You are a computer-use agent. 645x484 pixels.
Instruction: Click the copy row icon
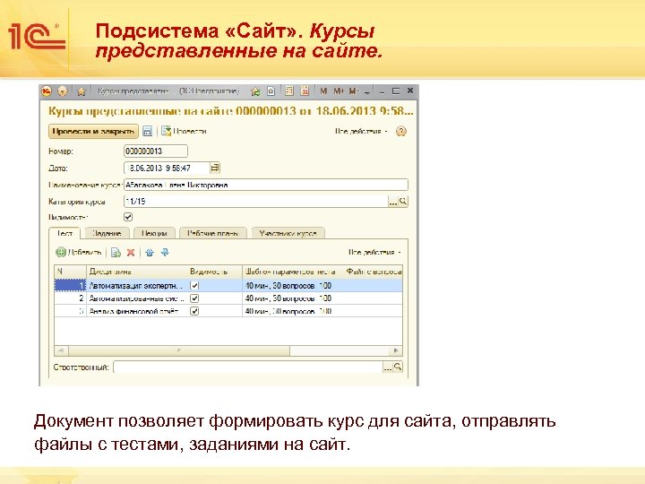click(116, 253)
